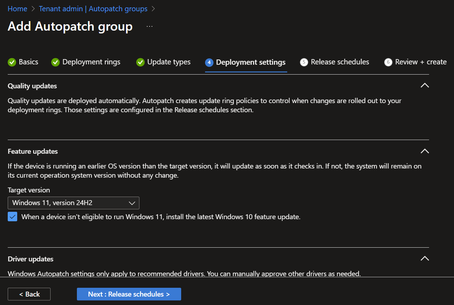Click the step 4 circle icon
454x305 pixels.
coord(209,62)
